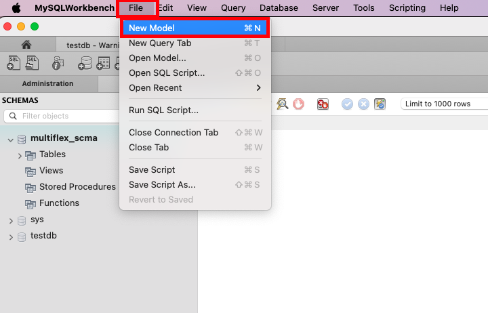Screen dimensions: 488x313
Task: Open the Limit to 1000 rows dropdown
Action: [x=445, y=104]
